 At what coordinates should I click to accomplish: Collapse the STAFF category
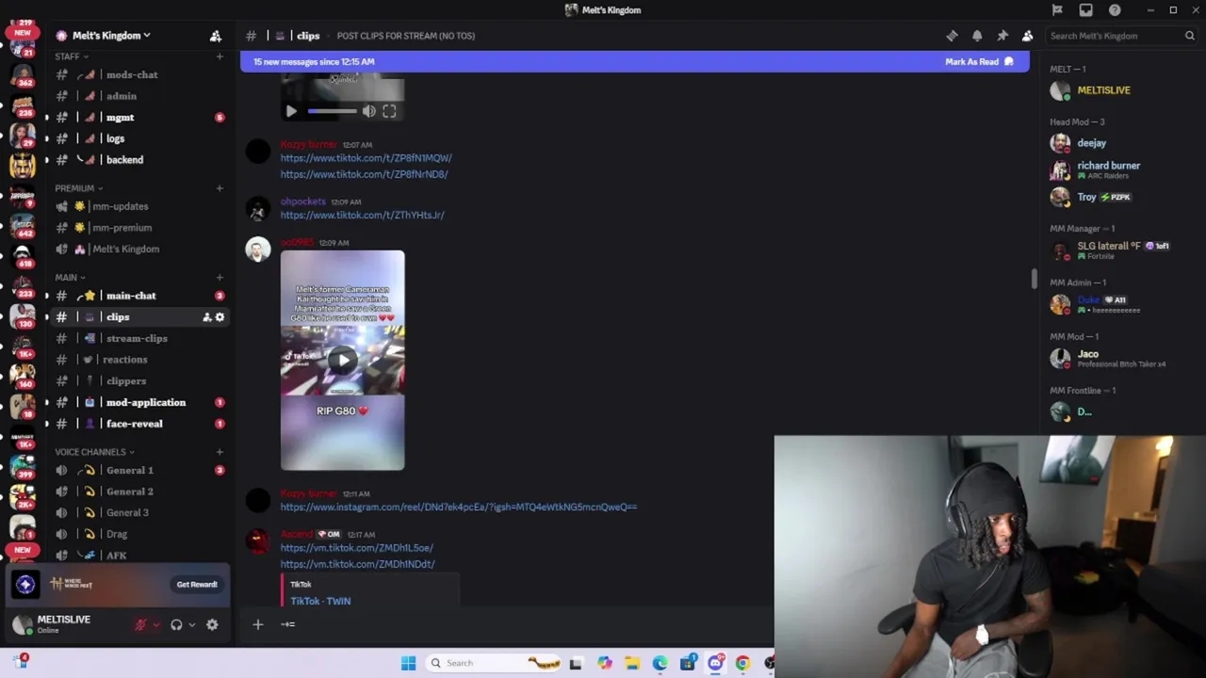(x=71, y=56)
